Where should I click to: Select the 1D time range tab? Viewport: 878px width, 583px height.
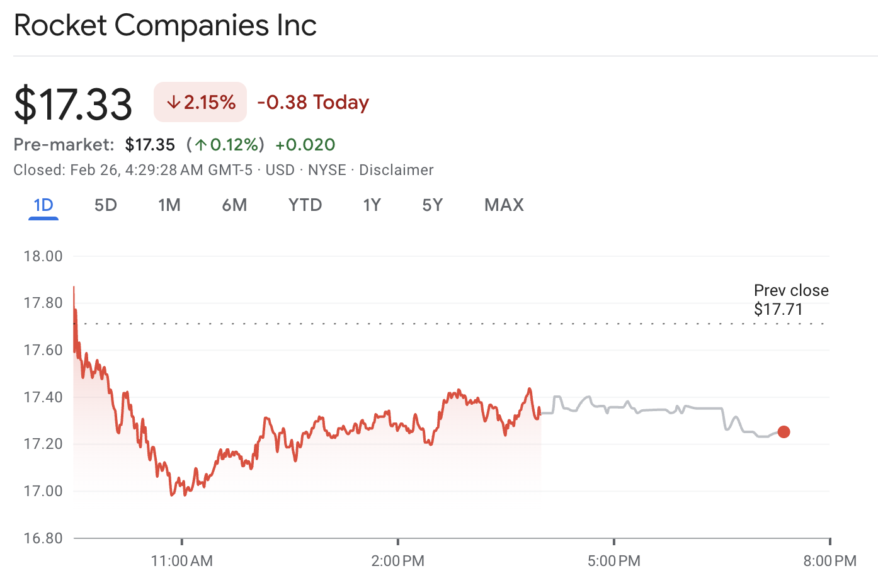click(43, 205)
